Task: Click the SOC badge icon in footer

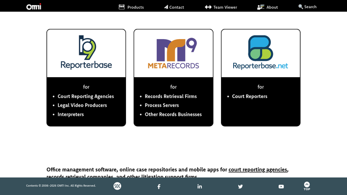Action: [x=117, y=186]
